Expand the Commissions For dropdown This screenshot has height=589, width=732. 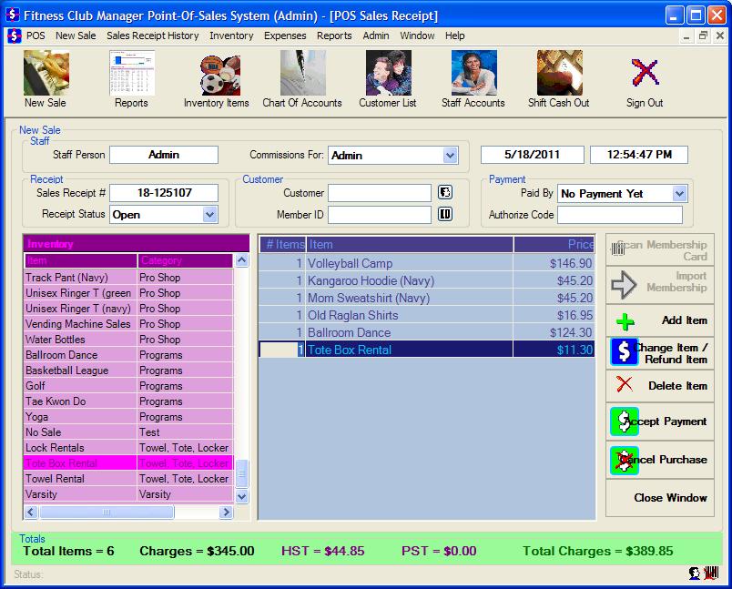(450, 156)
